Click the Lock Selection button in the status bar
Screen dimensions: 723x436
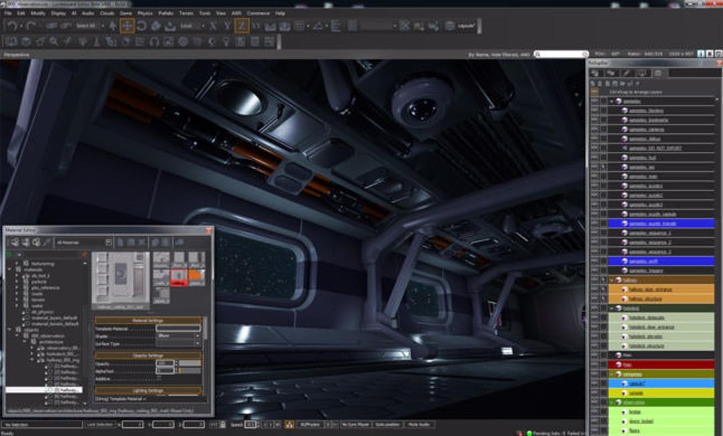point(100,425)
